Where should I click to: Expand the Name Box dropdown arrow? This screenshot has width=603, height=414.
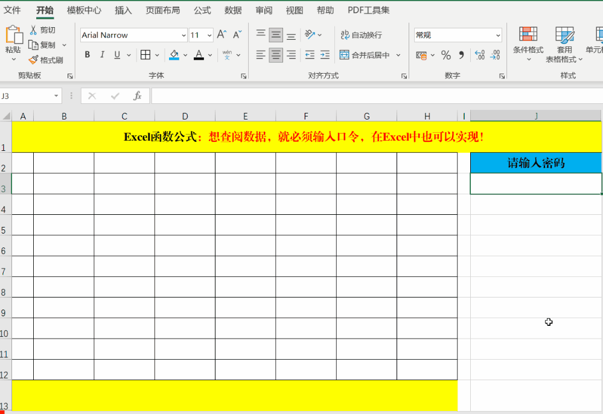click(56, 96)
